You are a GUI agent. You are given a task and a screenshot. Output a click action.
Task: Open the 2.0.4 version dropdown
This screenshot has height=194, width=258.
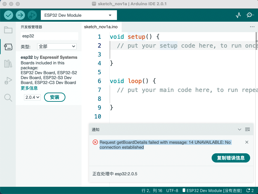point(32,97)
